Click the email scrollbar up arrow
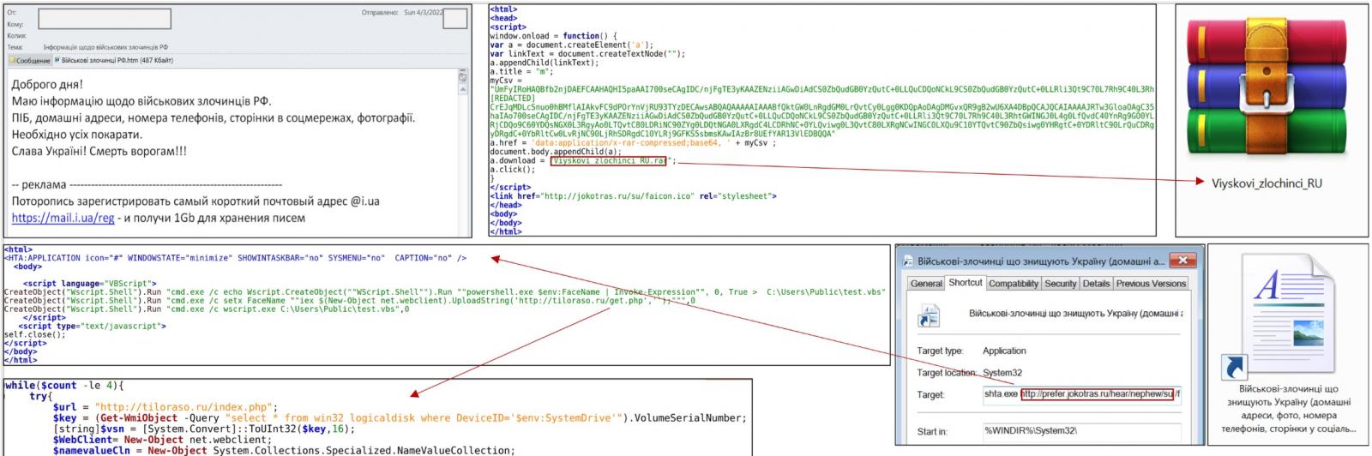Screen dimensions: 1372x456 tap(463, 87)
